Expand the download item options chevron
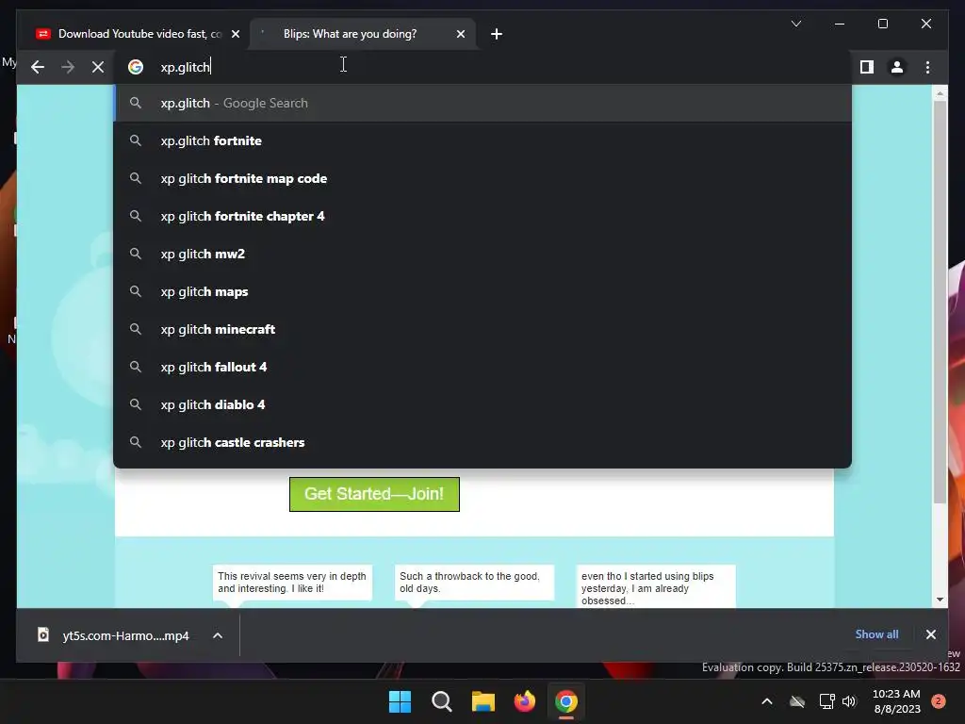The image size is (965, 724). coord(218,635)
